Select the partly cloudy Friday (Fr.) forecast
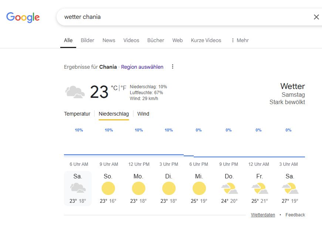The image size is (322, 226). pyautogui.click(x=260, y=188)
